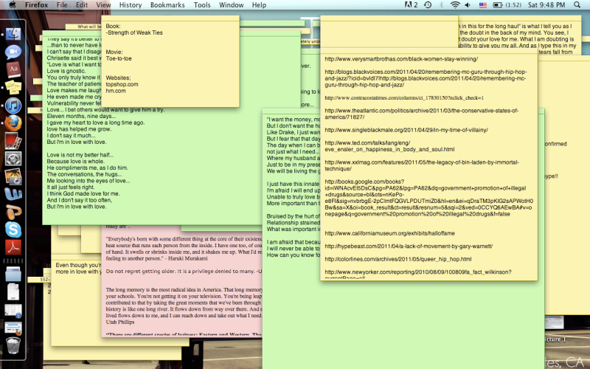Open the Firefox application menu
The height and width of the screenshot is (369, 590).
click(36, 5)
